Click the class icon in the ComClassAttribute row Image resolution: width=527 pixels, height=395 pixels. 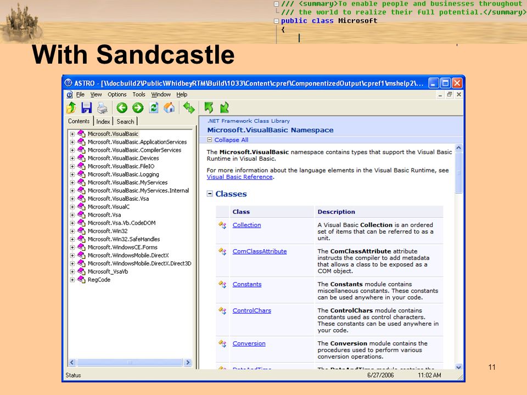coord(222,251)
